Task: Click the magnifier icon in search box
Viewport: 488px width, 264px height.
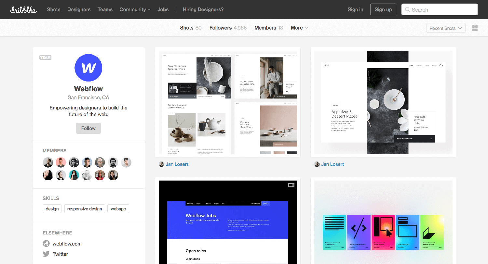Action: click(407, 10)
